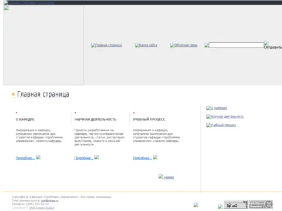The image size is (282, 211).
Task: Submit the search with the Отправить button
Action: pyautogui.click(x=273, y=45)
